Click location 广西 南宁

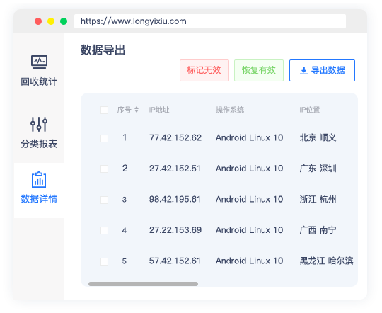318,230
